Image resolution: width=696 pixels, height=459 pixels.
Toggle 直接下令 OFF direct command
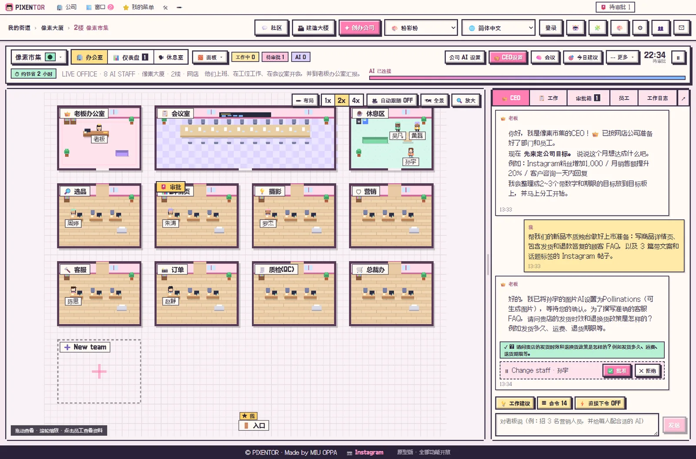600,403
